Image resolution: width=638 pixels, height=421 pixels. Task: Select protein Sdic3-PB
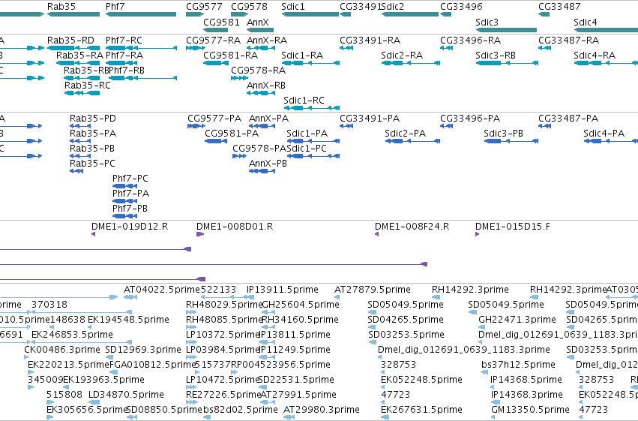point(503,134)
